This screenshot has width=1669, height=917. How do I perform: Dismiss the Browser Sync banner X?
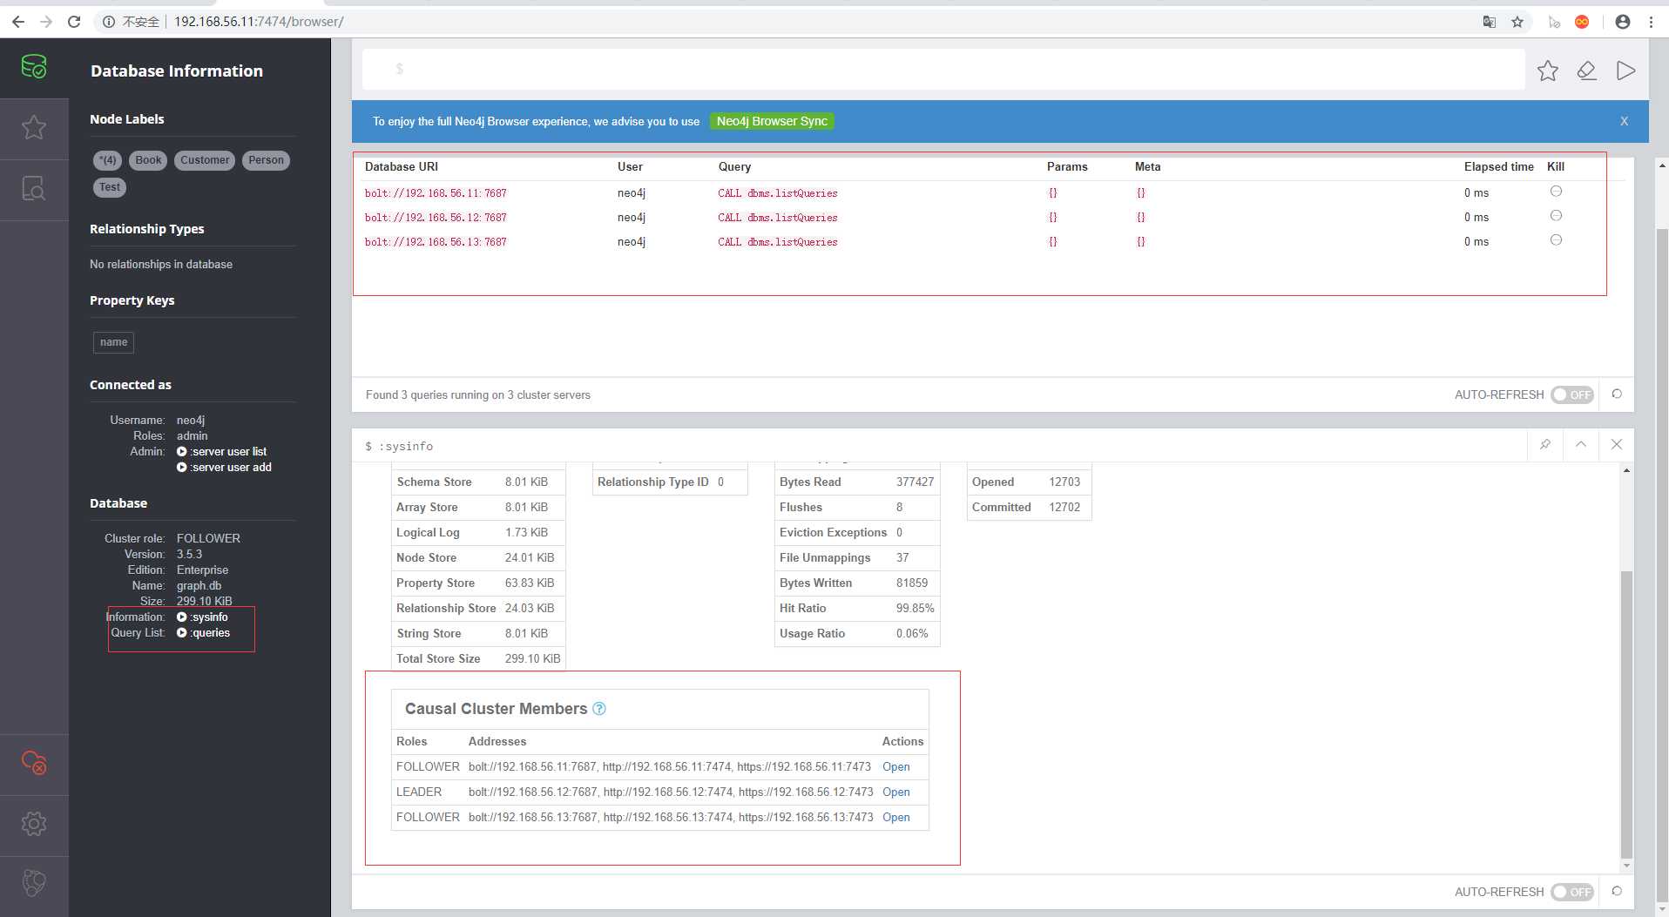point(1624,121)
